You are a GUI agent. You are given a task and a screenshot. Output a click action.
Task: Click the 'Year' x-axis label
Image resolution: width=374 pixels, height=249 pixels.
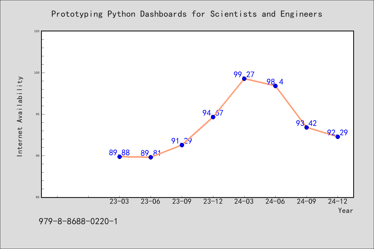click(x=345, y=211)
